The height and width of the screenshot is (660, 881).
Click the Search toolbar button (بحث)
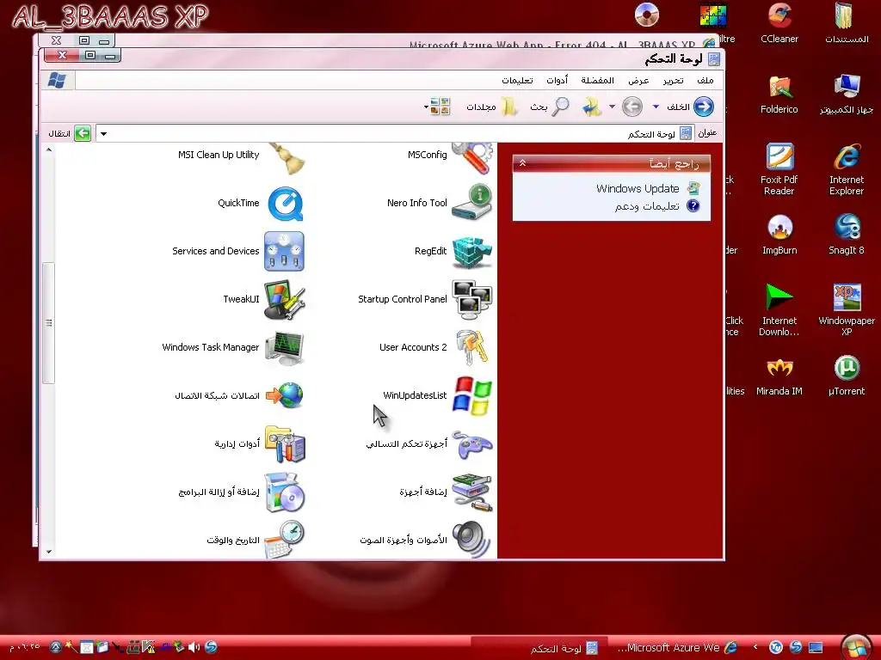click(x=550, y=107)
